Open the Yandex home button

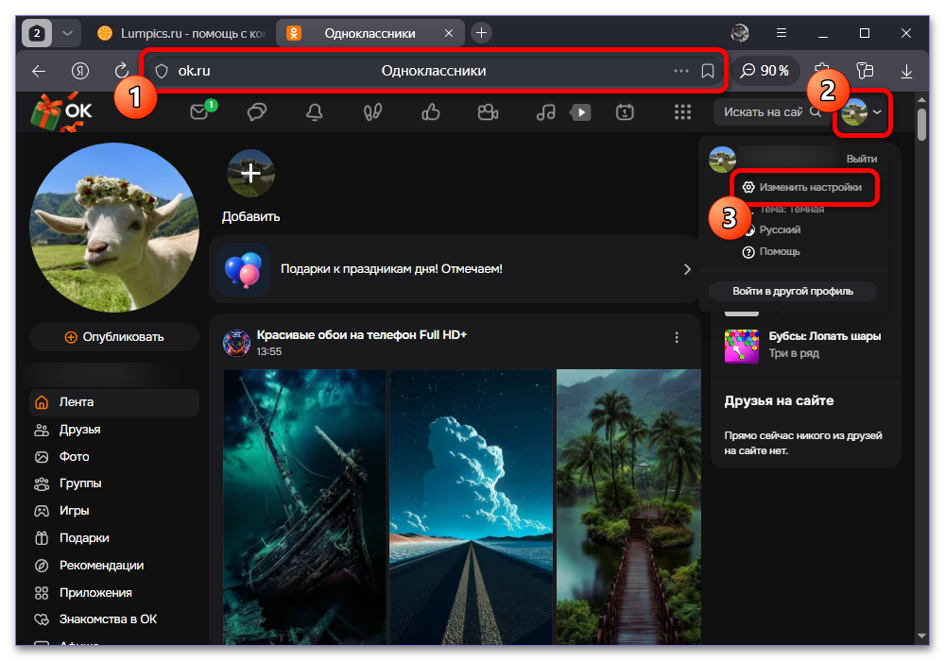[x=80, y=71]
